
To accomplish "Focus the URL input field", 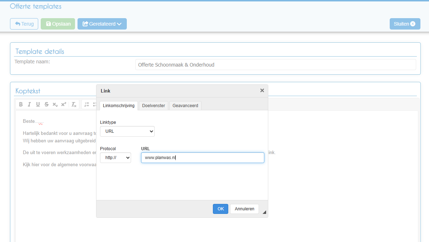I will pos(203,158).
